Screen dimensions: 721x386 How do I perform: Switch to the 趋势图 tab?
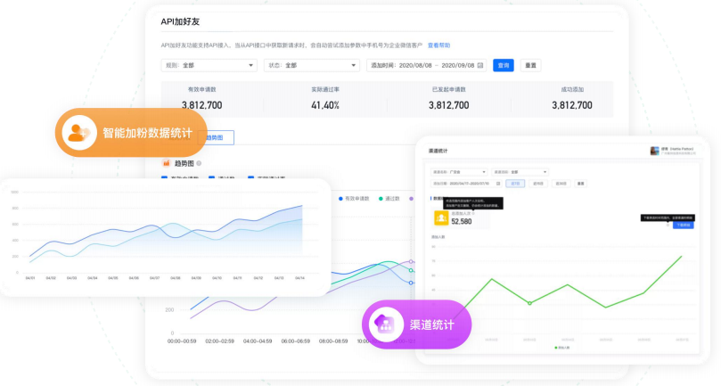pyautogui.click(x=214, y=137)
